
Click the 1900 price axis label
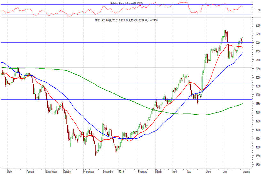(x=258, y=95)
